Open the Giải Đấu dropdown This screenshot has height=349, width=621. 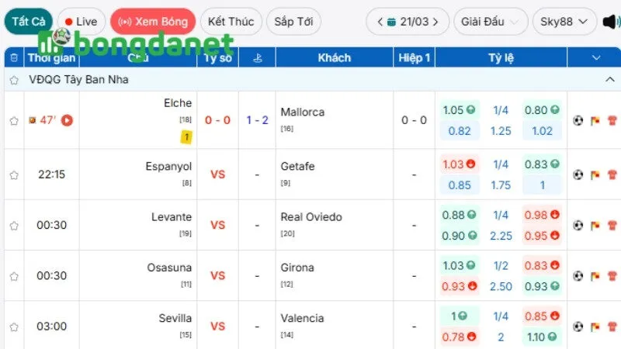489,22
